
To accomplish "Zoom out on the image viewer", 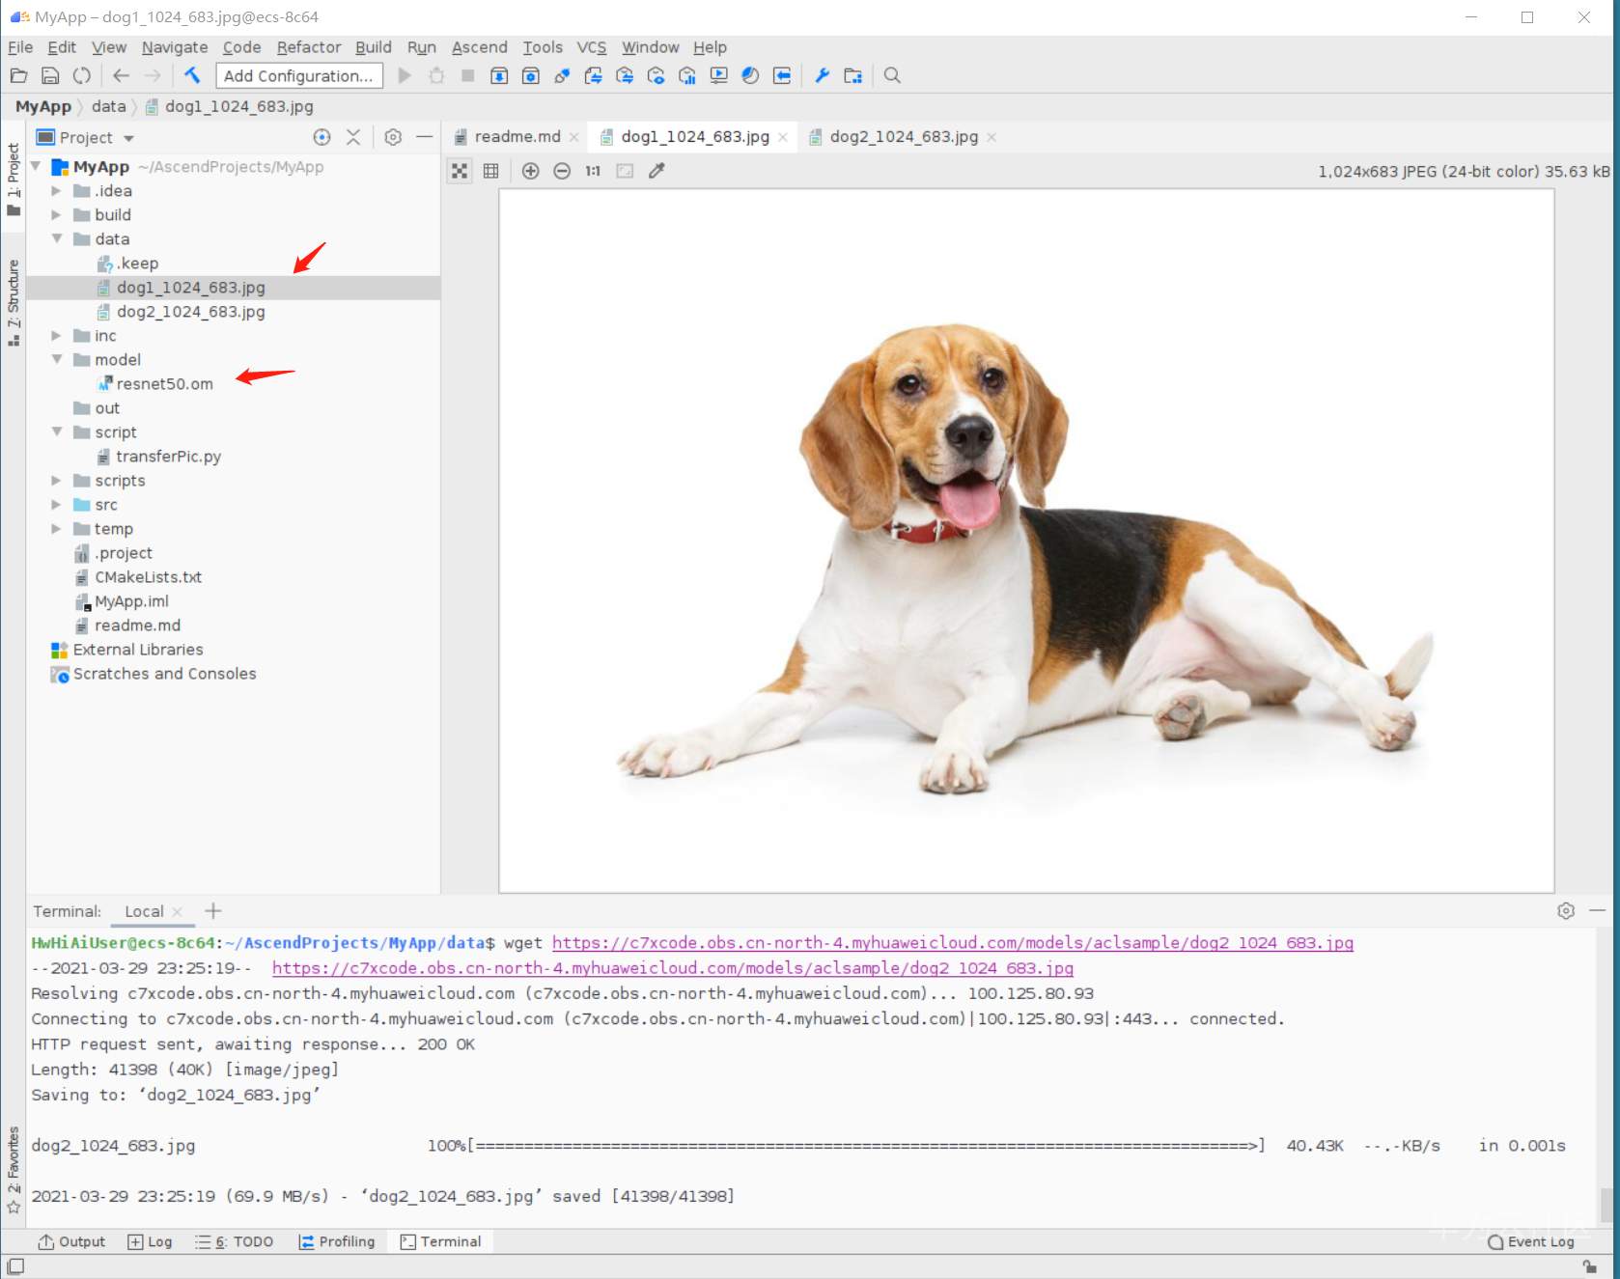I will coord(562,171).
